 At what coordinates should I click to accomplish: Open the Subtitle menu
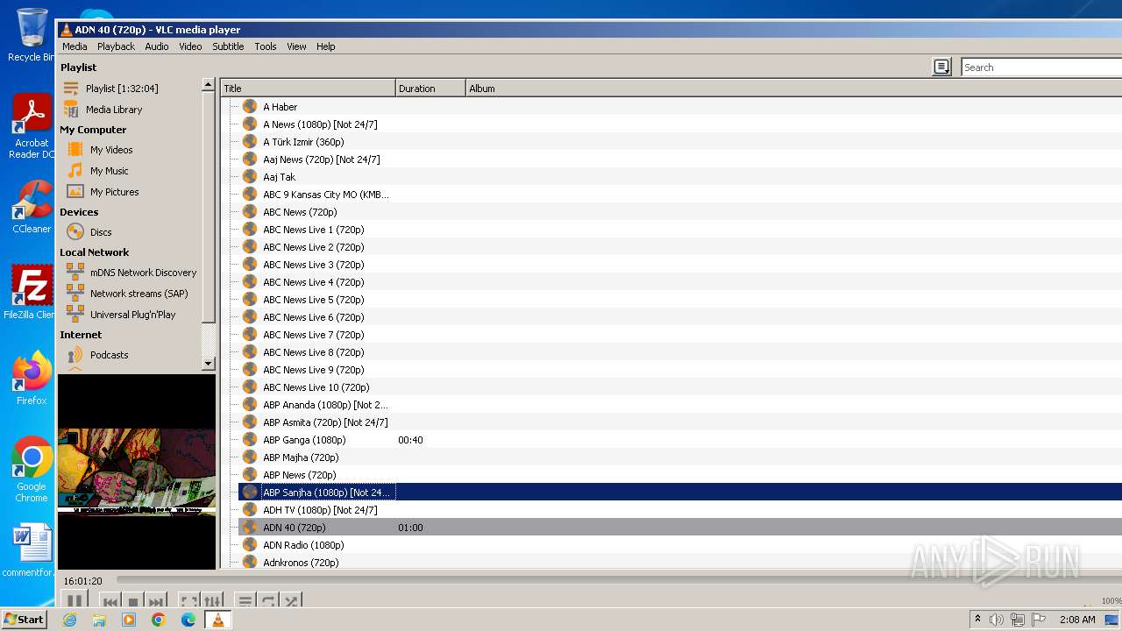pos(228,46)
